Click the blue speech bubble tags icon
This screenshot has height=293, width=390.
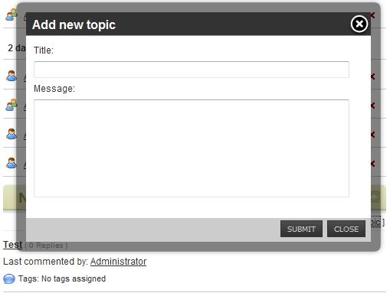point(9,278)
